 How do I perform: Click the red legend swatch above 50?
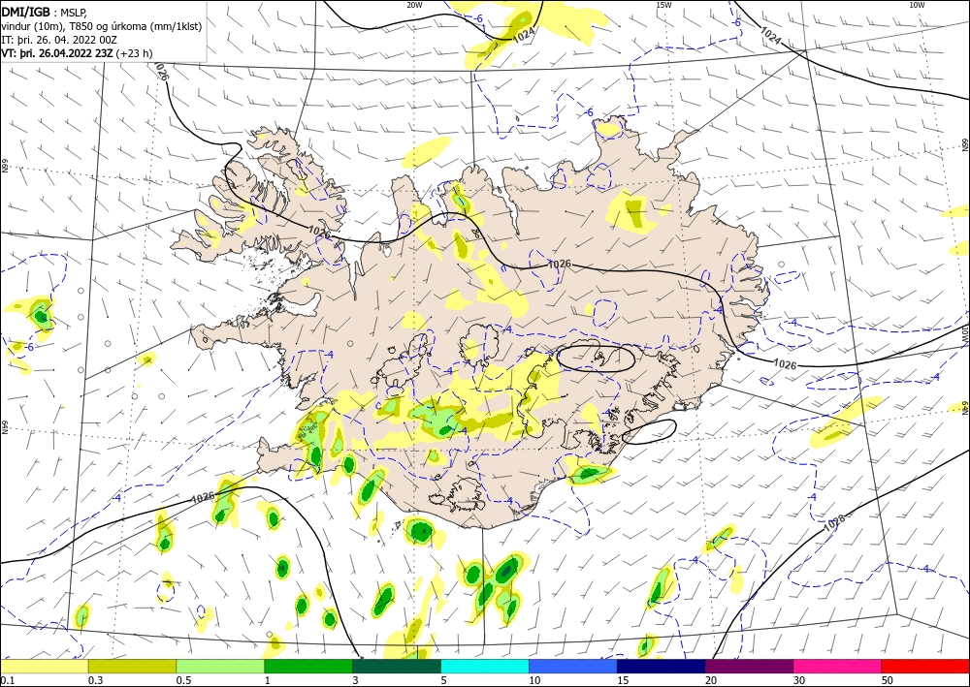point(925,666)
